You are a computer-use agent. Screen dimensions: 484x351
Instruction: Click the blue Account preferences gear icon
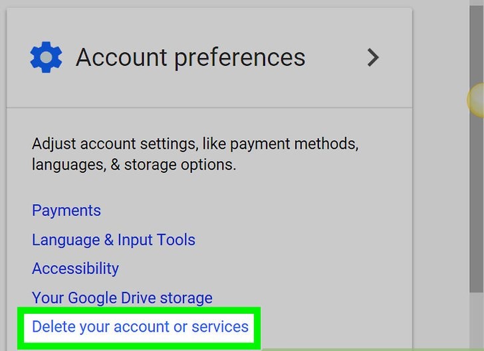47,57
